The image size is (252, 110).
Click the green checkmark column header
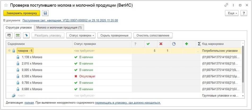(148, 44)
